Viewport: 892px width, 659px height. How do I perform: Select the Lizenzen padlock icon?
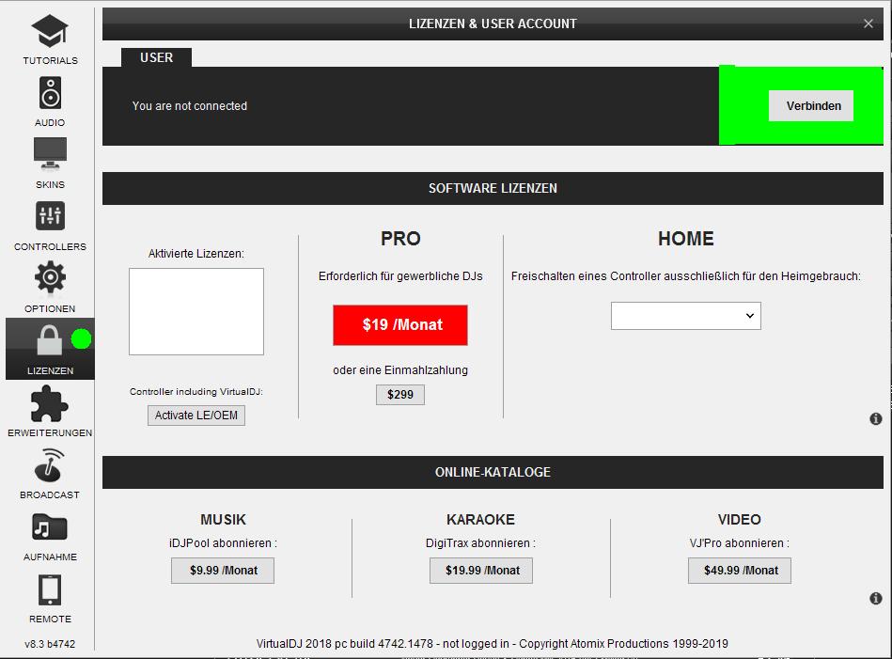(50, 339)
